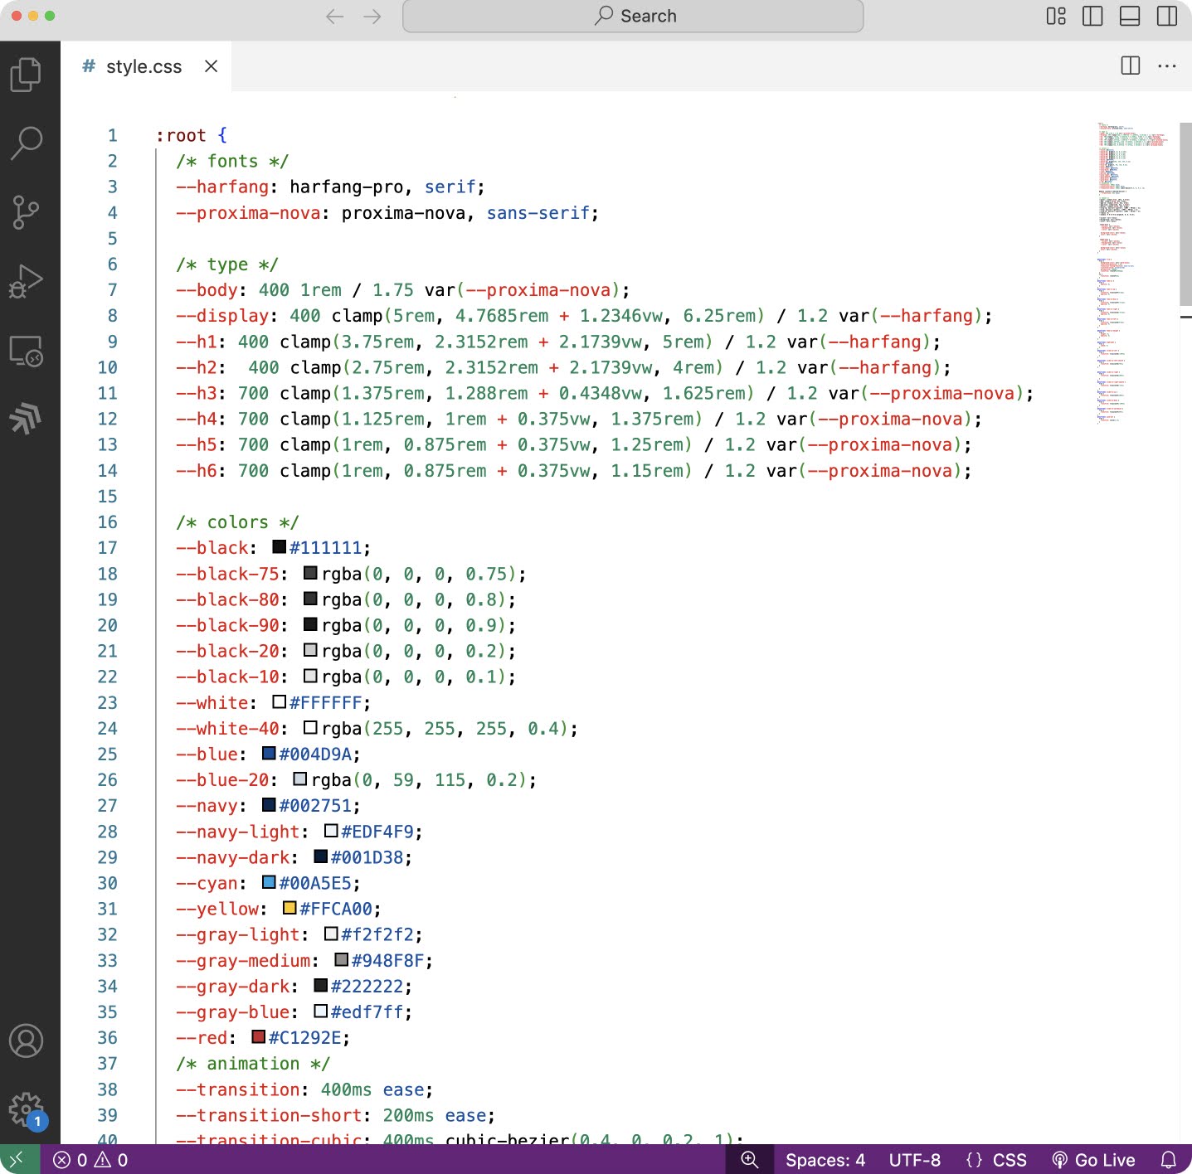Customize layout from title bar
Image resolution: width=1192 pixels, height=1174 pixels.
[x=1056, y=16]
